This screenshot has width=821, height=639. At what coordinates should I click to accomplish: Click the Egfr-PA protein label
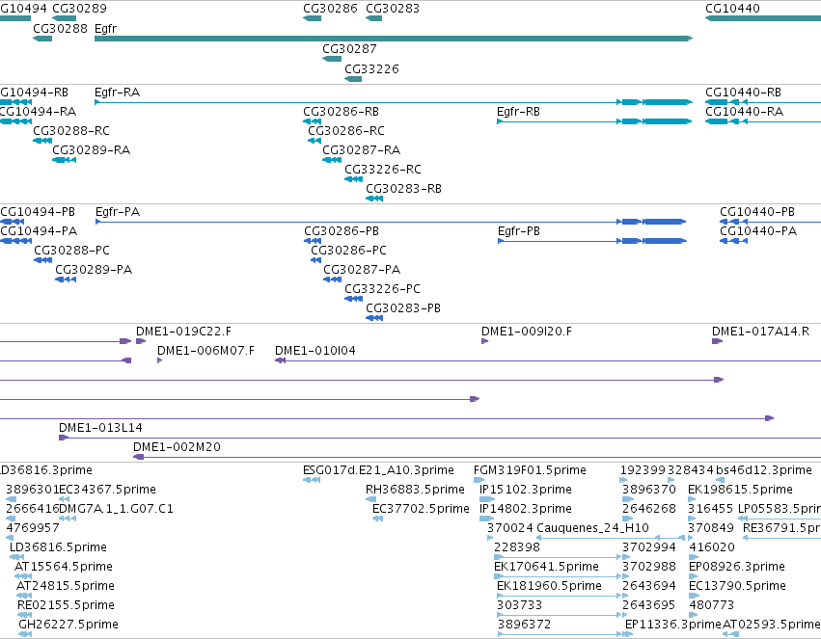click(118, 212)
